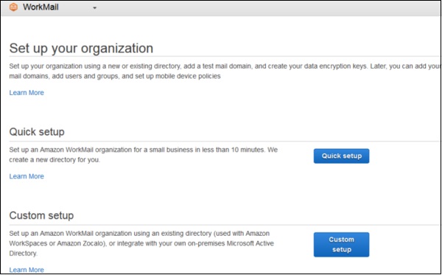Choose the blue Custom setup button
Viewport: 442px width, 275px height.
[x=341, y=245]
